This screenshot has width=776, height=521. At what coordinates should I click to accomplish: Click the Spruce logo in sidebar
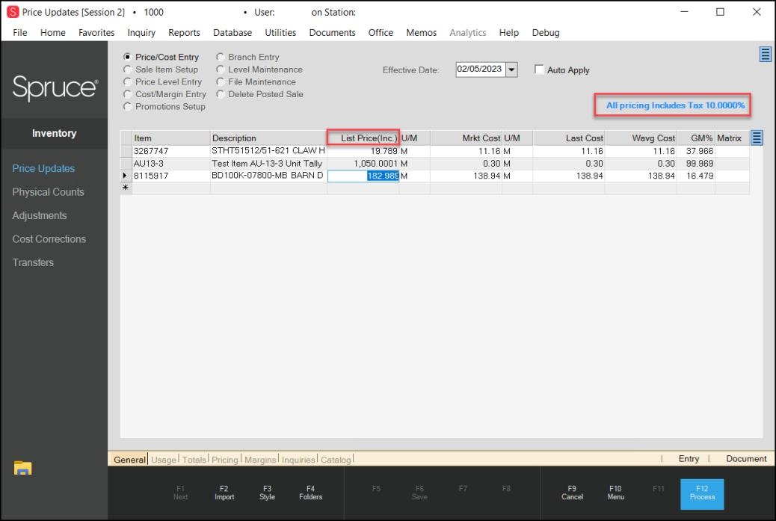coord(55,87)
